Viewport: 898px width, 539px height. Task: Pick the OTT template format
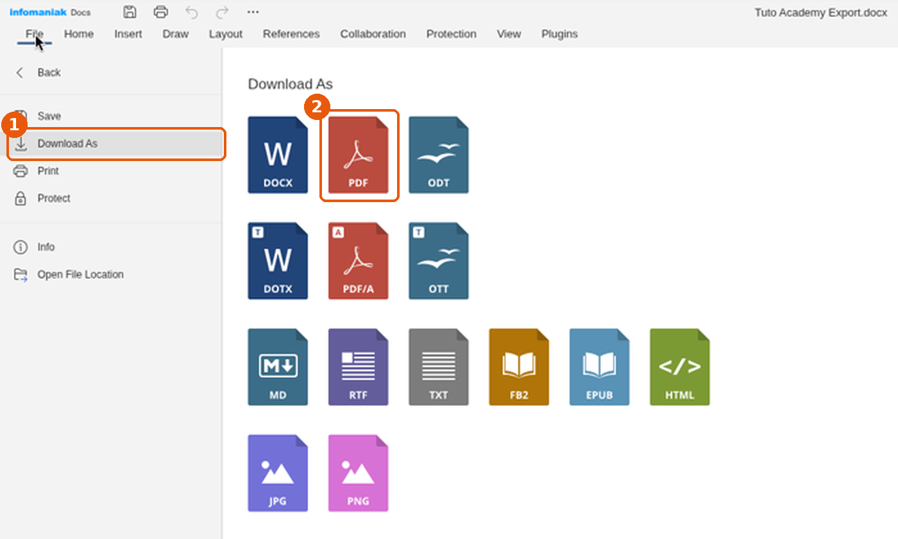439,261
